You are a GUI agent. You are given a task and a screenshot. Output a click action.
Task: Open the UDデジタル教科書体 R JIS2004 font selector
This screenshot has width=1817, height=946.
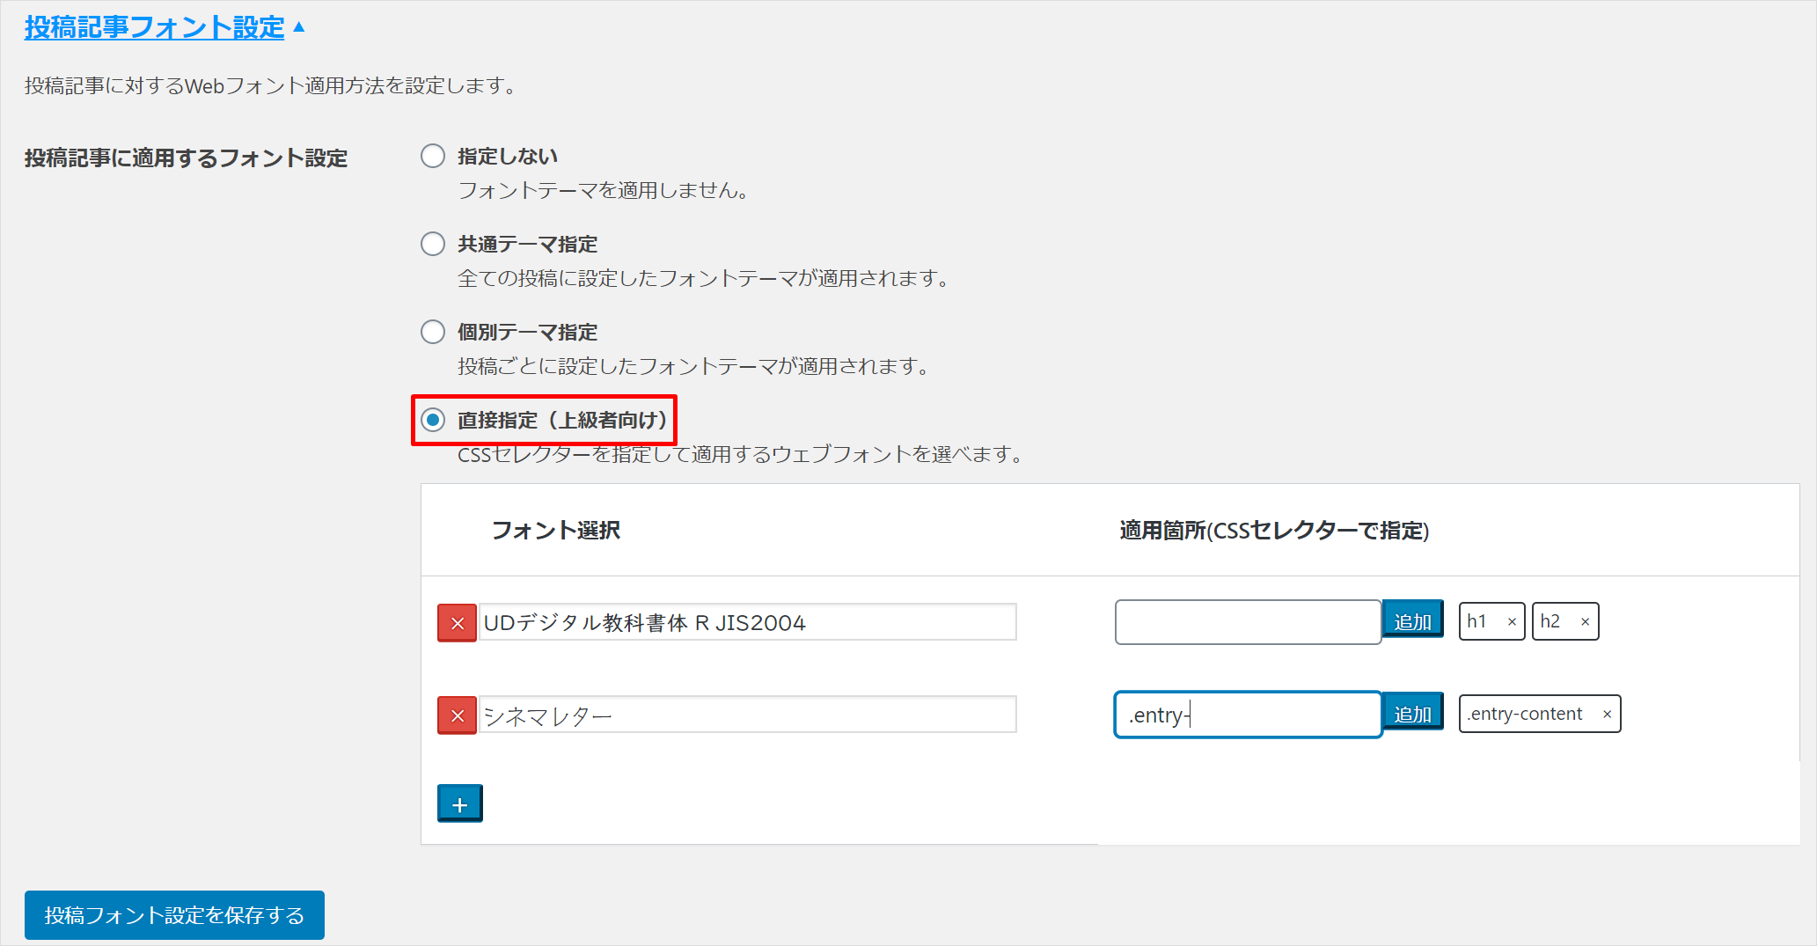point(747,623)
